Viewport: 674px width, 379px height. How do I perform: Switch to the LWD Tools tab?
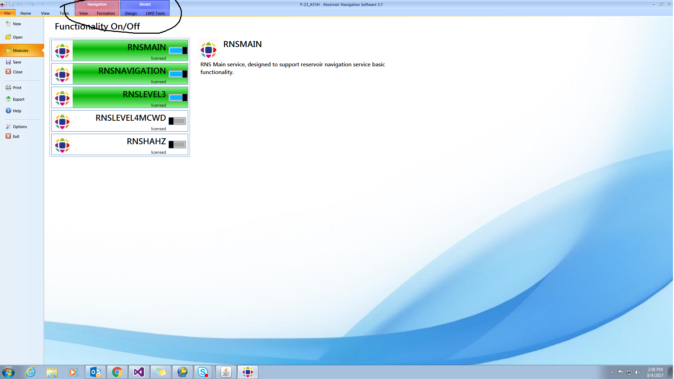[155, 13]
